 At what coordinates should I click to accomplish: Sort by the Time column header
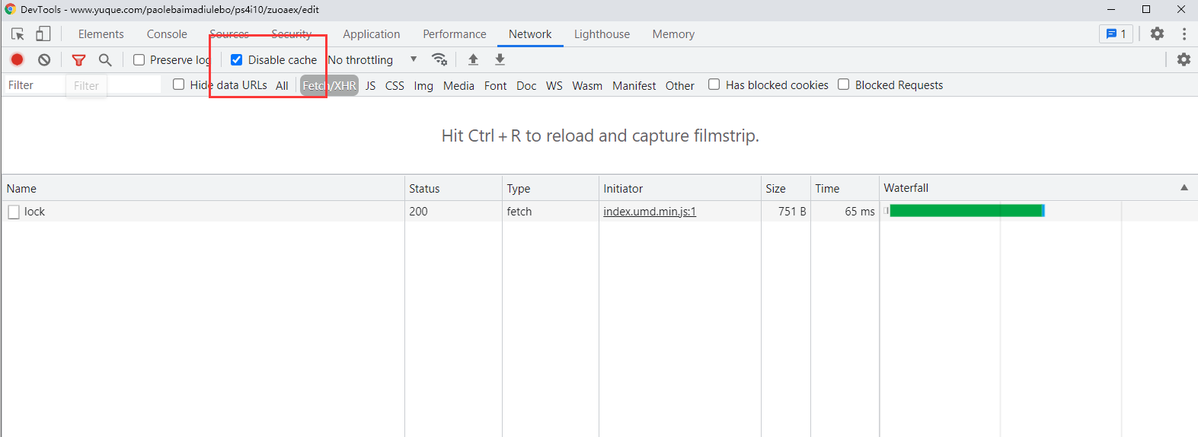click(845, 188)
